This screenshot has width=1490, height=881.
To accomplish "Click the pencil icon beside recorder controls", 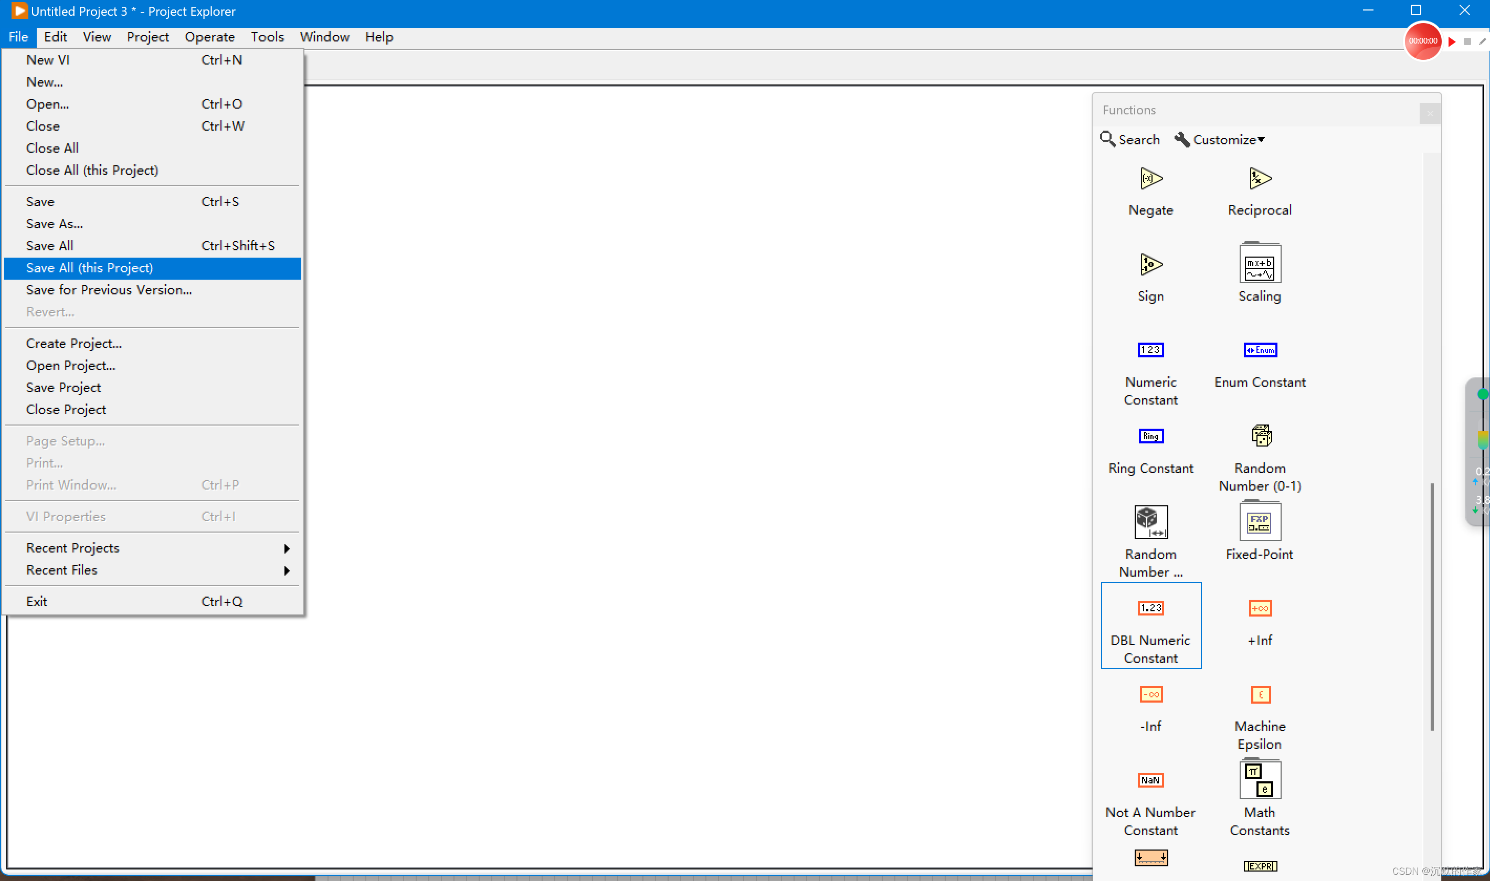I will tap(1482, 41).
